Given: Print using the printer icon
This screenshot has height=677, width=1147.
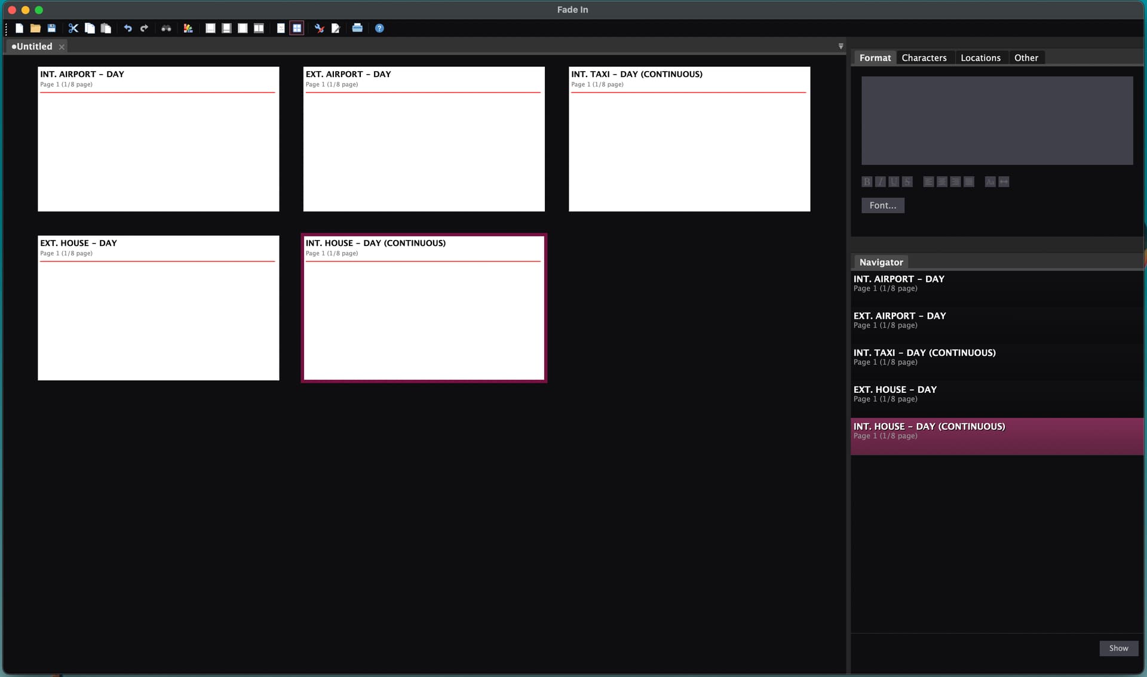Looking at the screenshot, I should 357,28.
